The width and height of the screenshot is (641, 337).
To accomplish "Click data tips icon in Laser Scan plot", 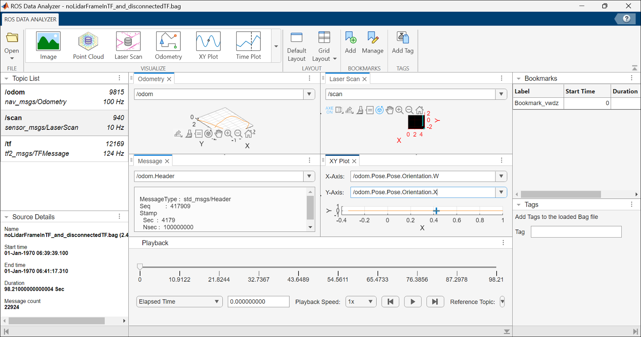I will click(x=370, y=110).
